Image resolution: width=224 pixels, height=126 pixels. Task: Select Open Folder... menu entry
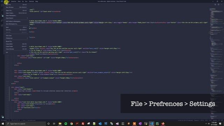click(16, 13)
